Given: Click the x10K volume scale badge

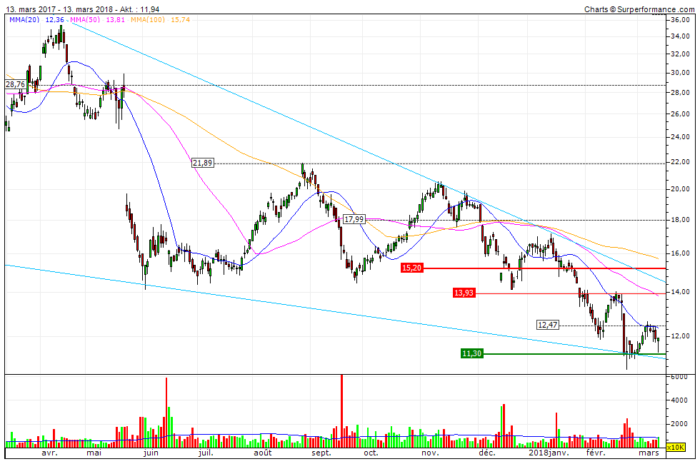Looking at the screenshot, I should tap(676, 447).
